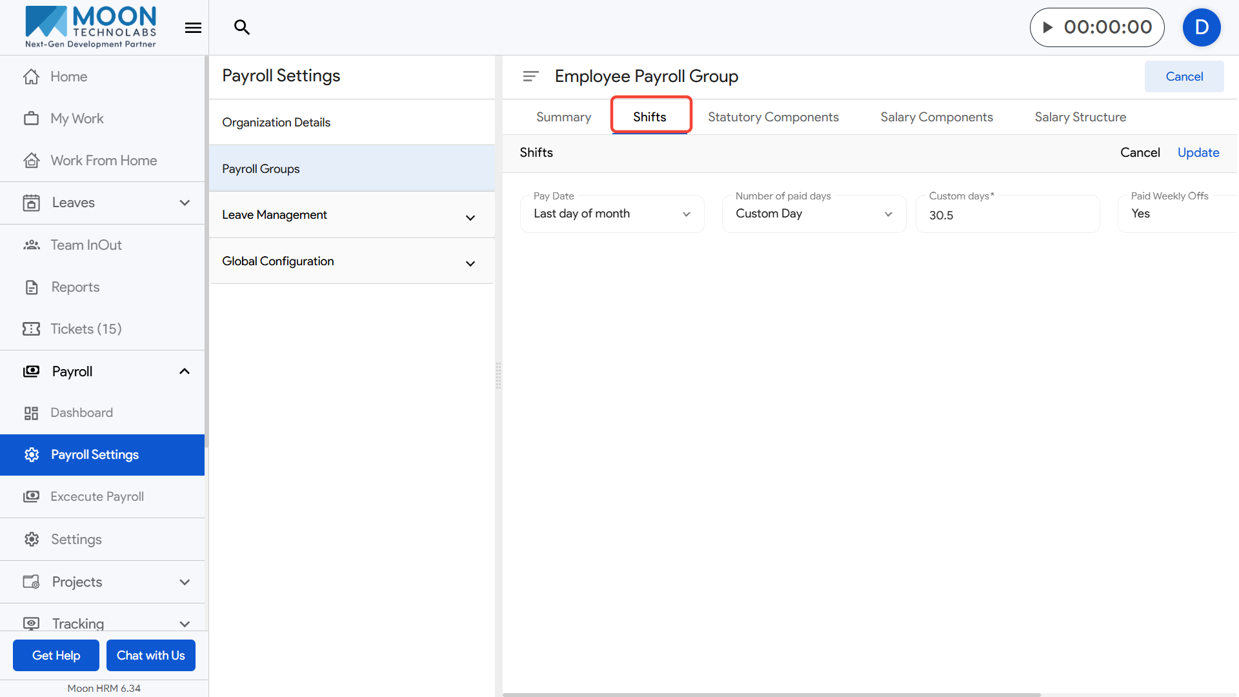Start the timer play button

pos(1048,27)
